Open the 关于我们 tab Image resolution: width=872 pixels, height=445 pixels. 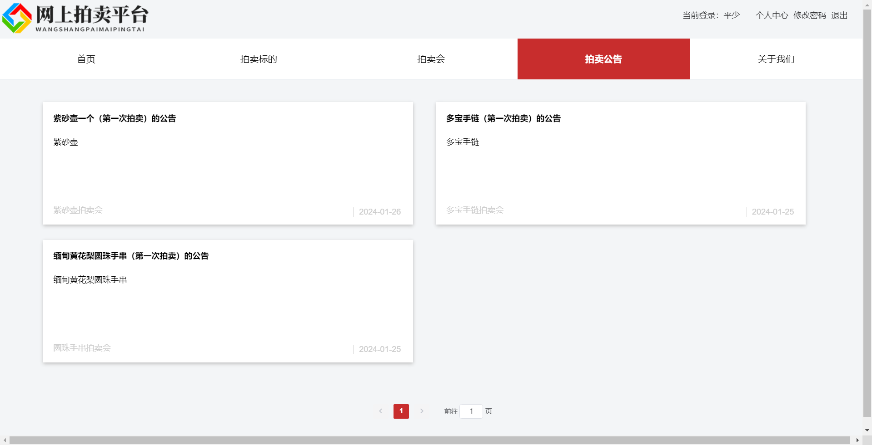click(776, 59)
